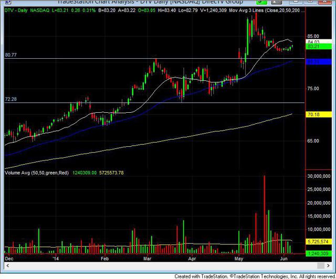This screenshot has height=279, width=336.
Task: Click the DTV - Daily symbol label
Action: click(16, 10)
